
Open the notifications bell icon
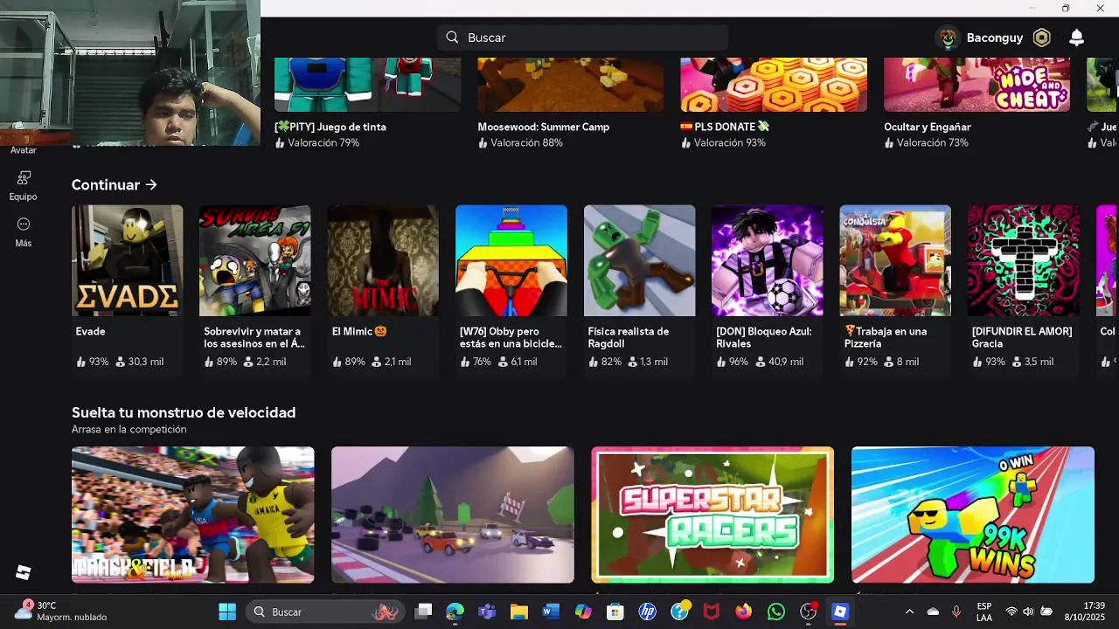(x=1077, y=38)
